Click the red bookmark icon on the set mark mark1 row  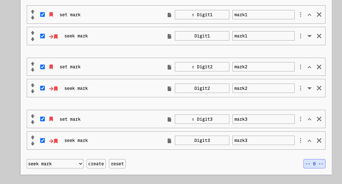(51, 14)
